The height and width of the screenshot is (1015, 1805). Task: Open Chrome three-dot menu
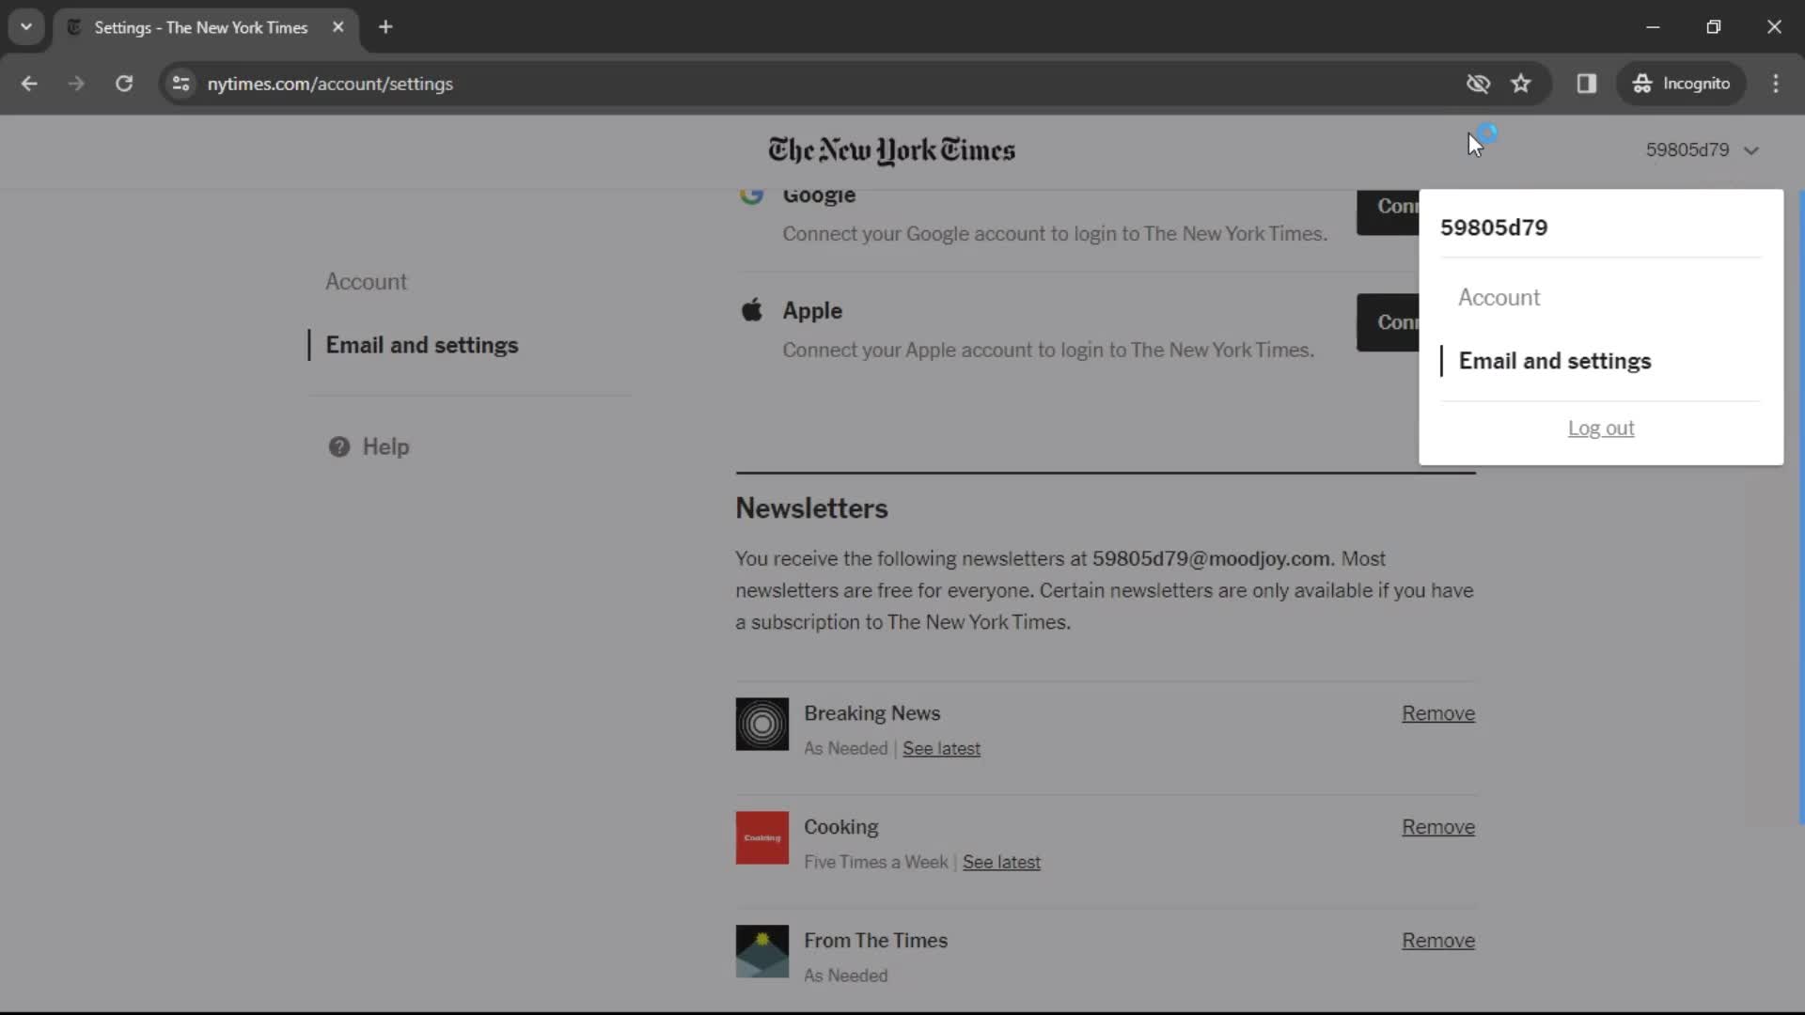point(1776,84)
